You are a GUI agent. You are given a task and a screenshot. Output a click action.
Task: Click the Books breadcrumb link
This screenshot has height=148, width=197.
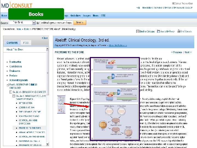tap(27, 29)
